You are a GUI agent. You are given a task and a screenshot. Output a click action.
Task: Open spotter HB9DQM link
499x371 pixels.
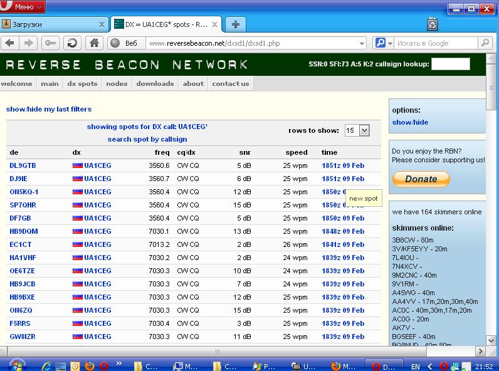tap(24, 231)
